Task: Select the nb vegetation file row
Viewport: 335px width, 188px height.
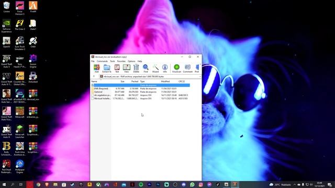Action: point(140,95)
